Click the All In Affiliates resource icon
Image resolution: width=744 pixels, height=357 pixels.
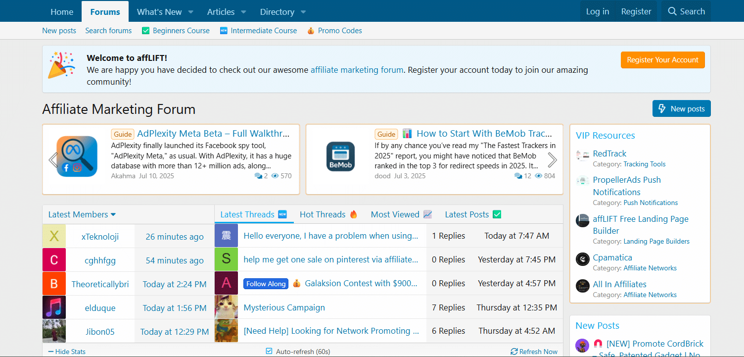(x=583, y=286)
